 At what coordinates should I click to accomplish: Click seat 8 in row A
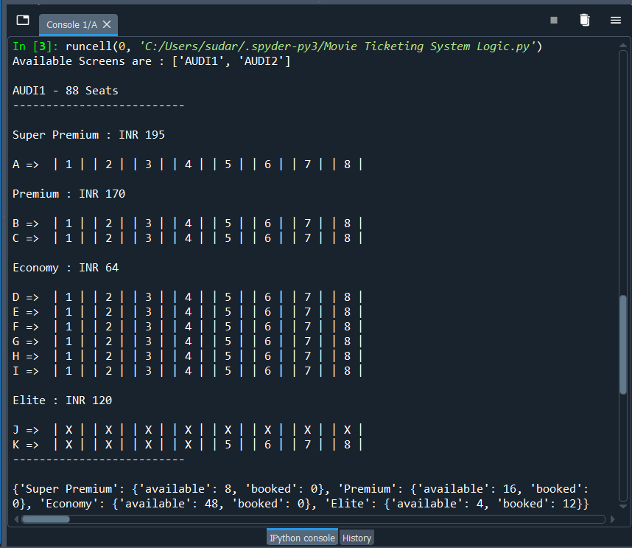point(347,164)
